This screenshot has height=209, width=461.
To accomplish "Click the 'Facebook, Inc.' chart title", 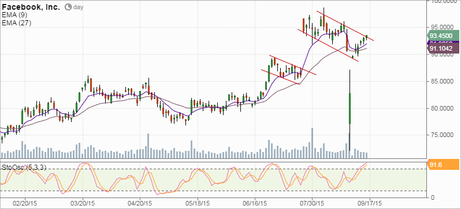I will [31, 7].
